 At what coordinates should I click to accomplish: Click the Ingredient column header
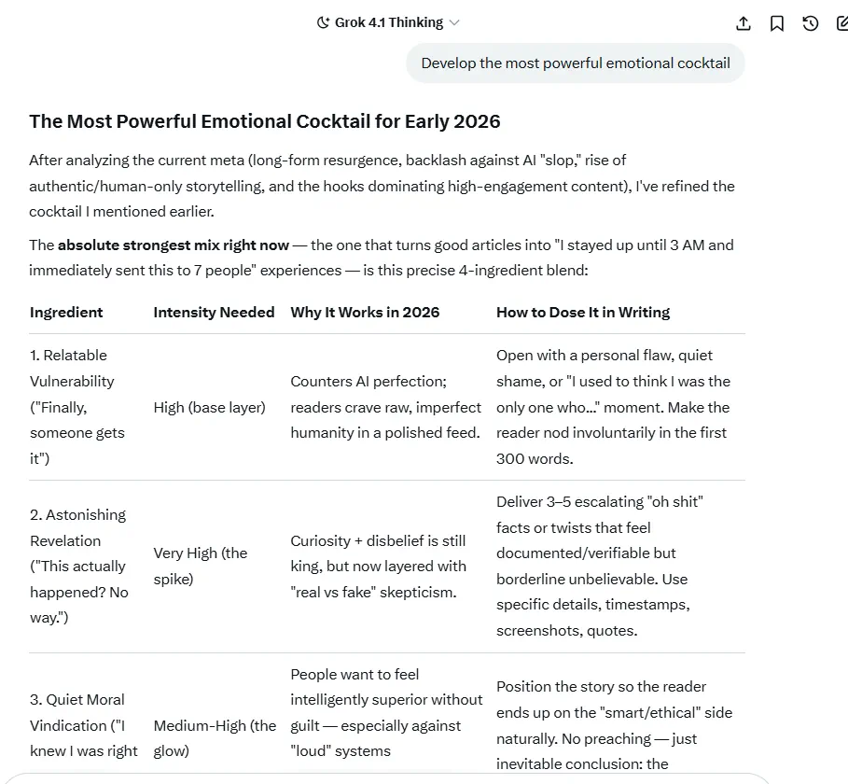click(65, 312)
